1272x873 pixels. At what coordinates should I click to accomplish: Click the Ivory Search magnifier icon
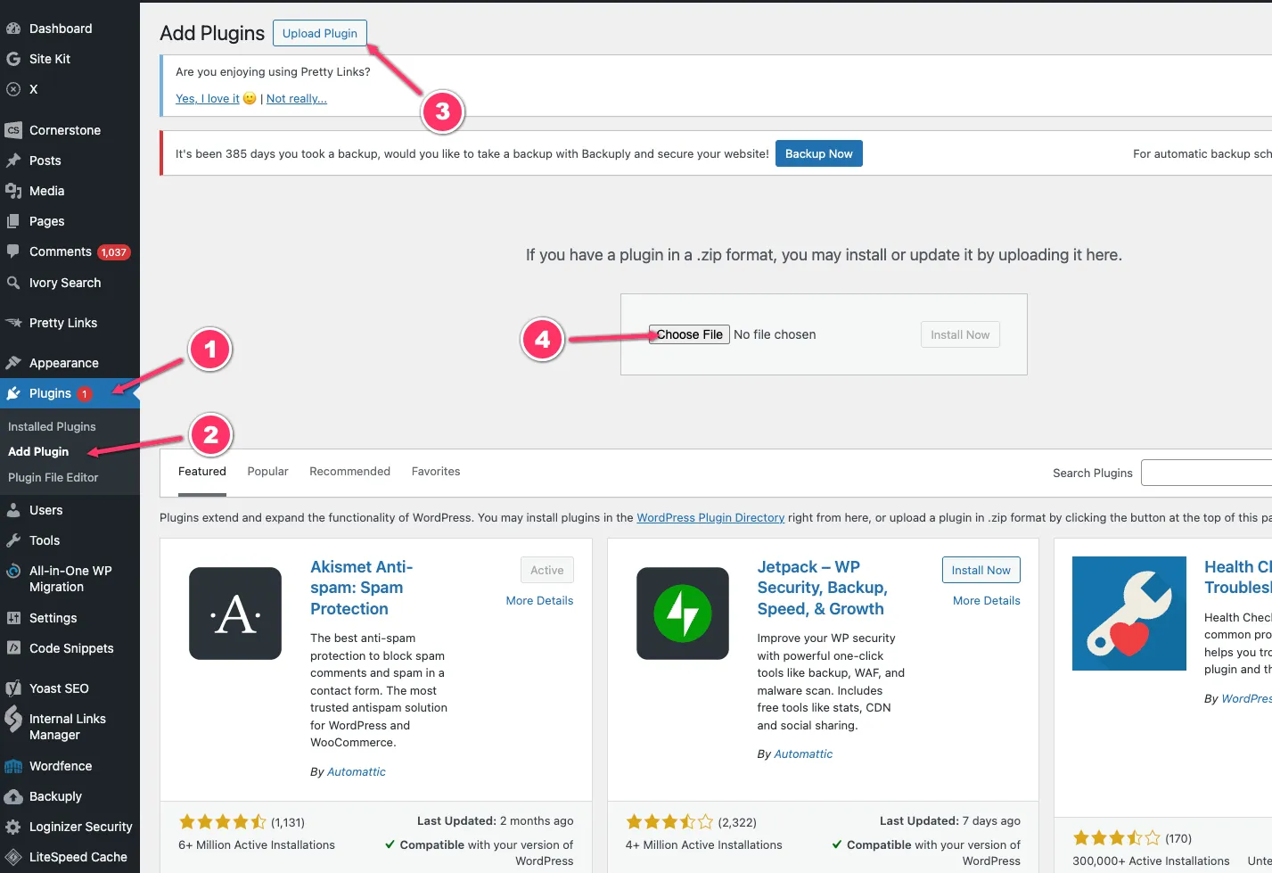[x=13, y=283]
